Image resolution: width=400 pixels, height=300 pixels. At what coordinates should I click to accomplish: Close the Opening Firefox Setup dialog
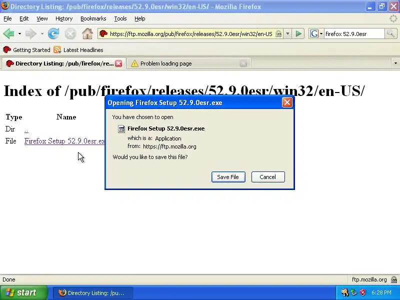tap(287, 102)
